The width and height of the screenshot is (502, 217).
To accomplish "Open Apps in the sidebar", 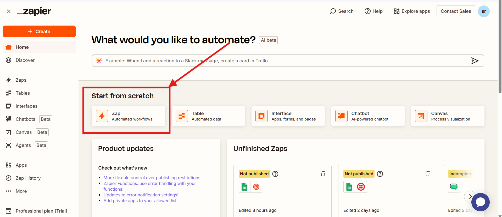I will tap(39, 165).
